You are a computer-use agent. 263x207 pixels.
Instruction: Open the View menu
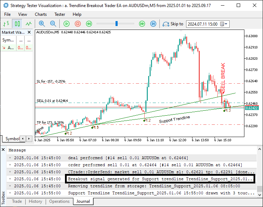(x=22, y=14)
